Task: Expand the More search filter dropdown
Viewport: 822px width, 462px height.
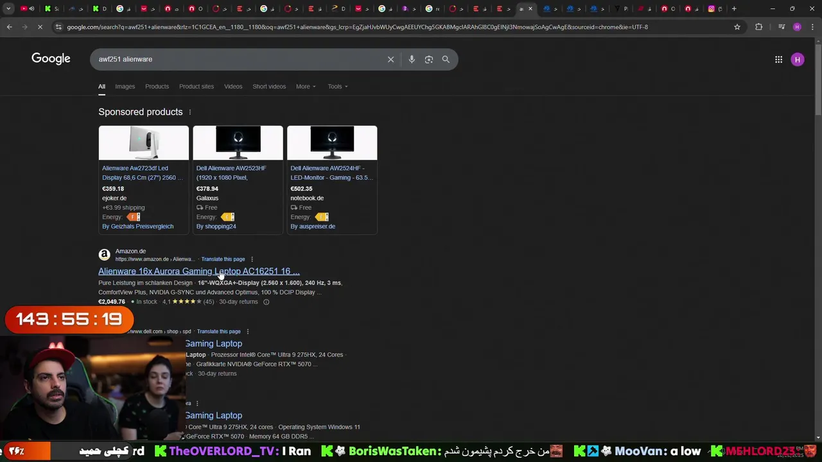Action: pyautogui.click(x=306, y=87)
